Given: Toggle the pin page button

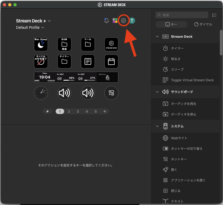Looking at the screenshot, I should [48, 111].
